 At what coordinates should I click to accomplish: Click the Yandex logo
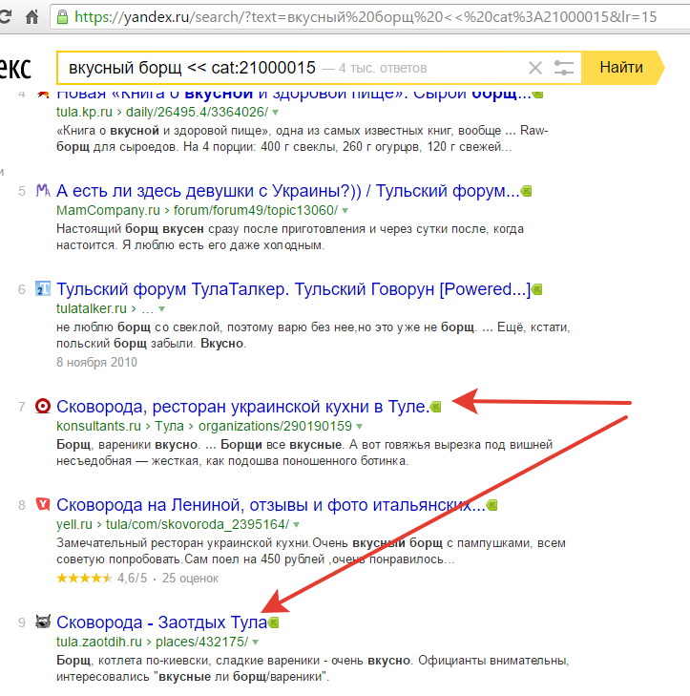15,68
